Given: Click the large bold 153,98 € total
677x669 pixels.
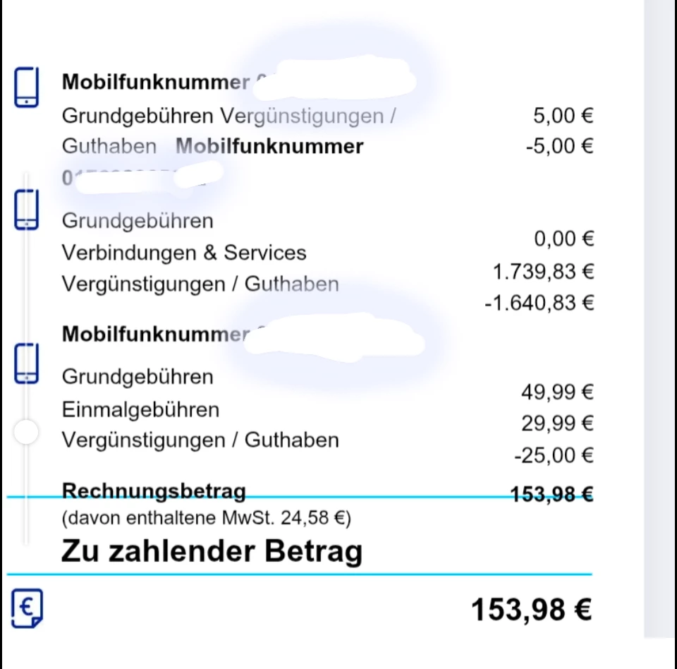Looking at the screenshot, I should 531,610.
